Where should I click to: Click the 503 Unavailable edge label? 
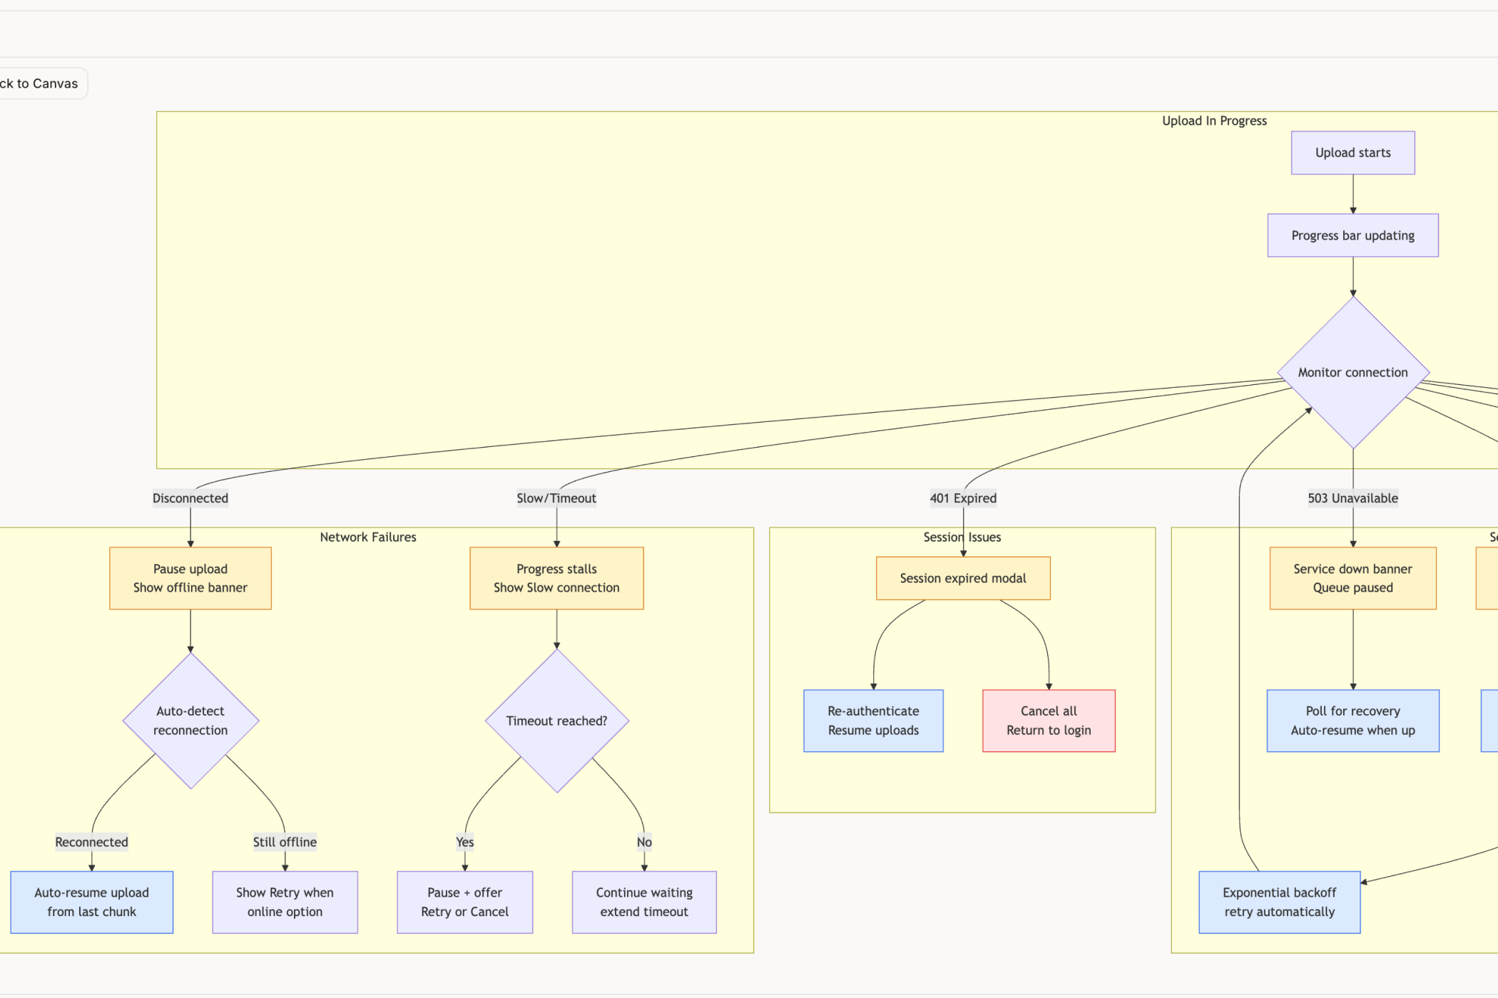(x=1352, y=498)
